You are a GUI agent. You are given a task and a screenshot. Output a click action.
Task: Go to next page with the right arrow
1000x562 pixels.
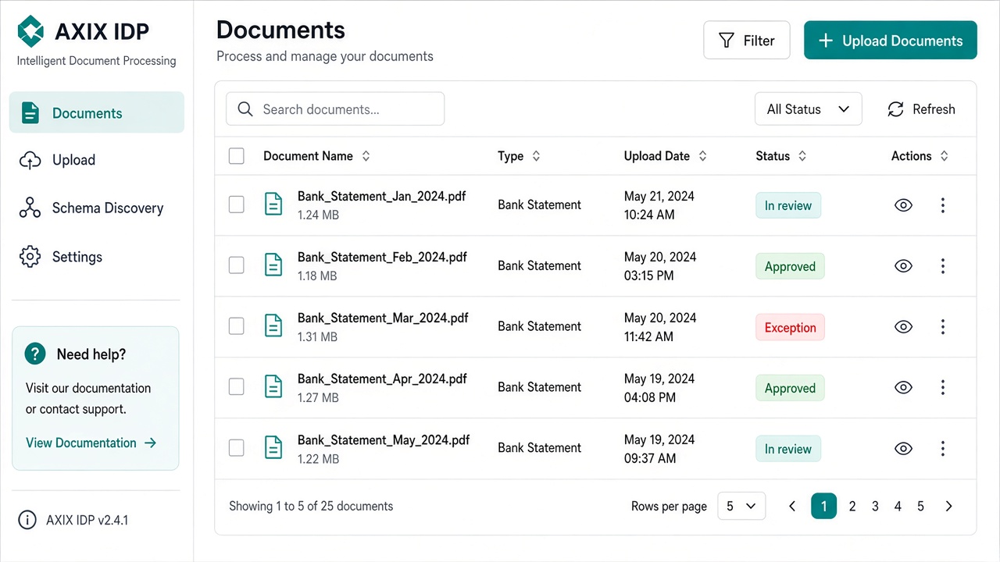948,507
